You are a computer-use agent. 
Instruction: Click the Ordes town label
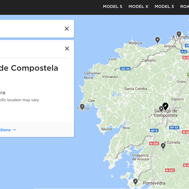tap(181, 82)
